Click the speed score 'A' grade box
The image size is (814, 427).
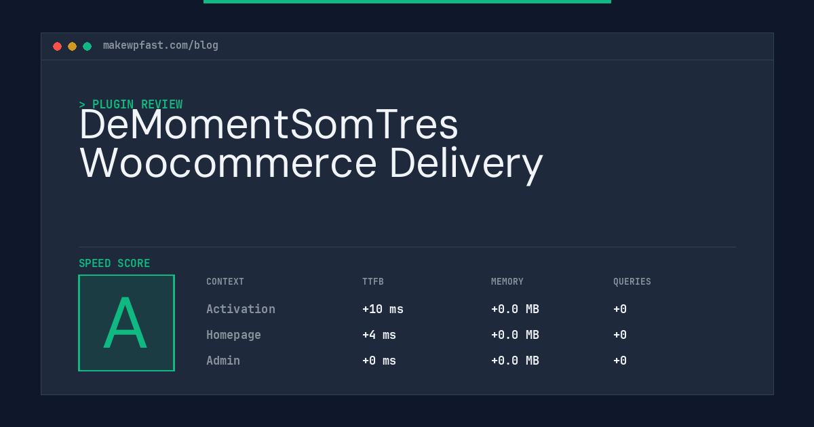click(126, 323)
